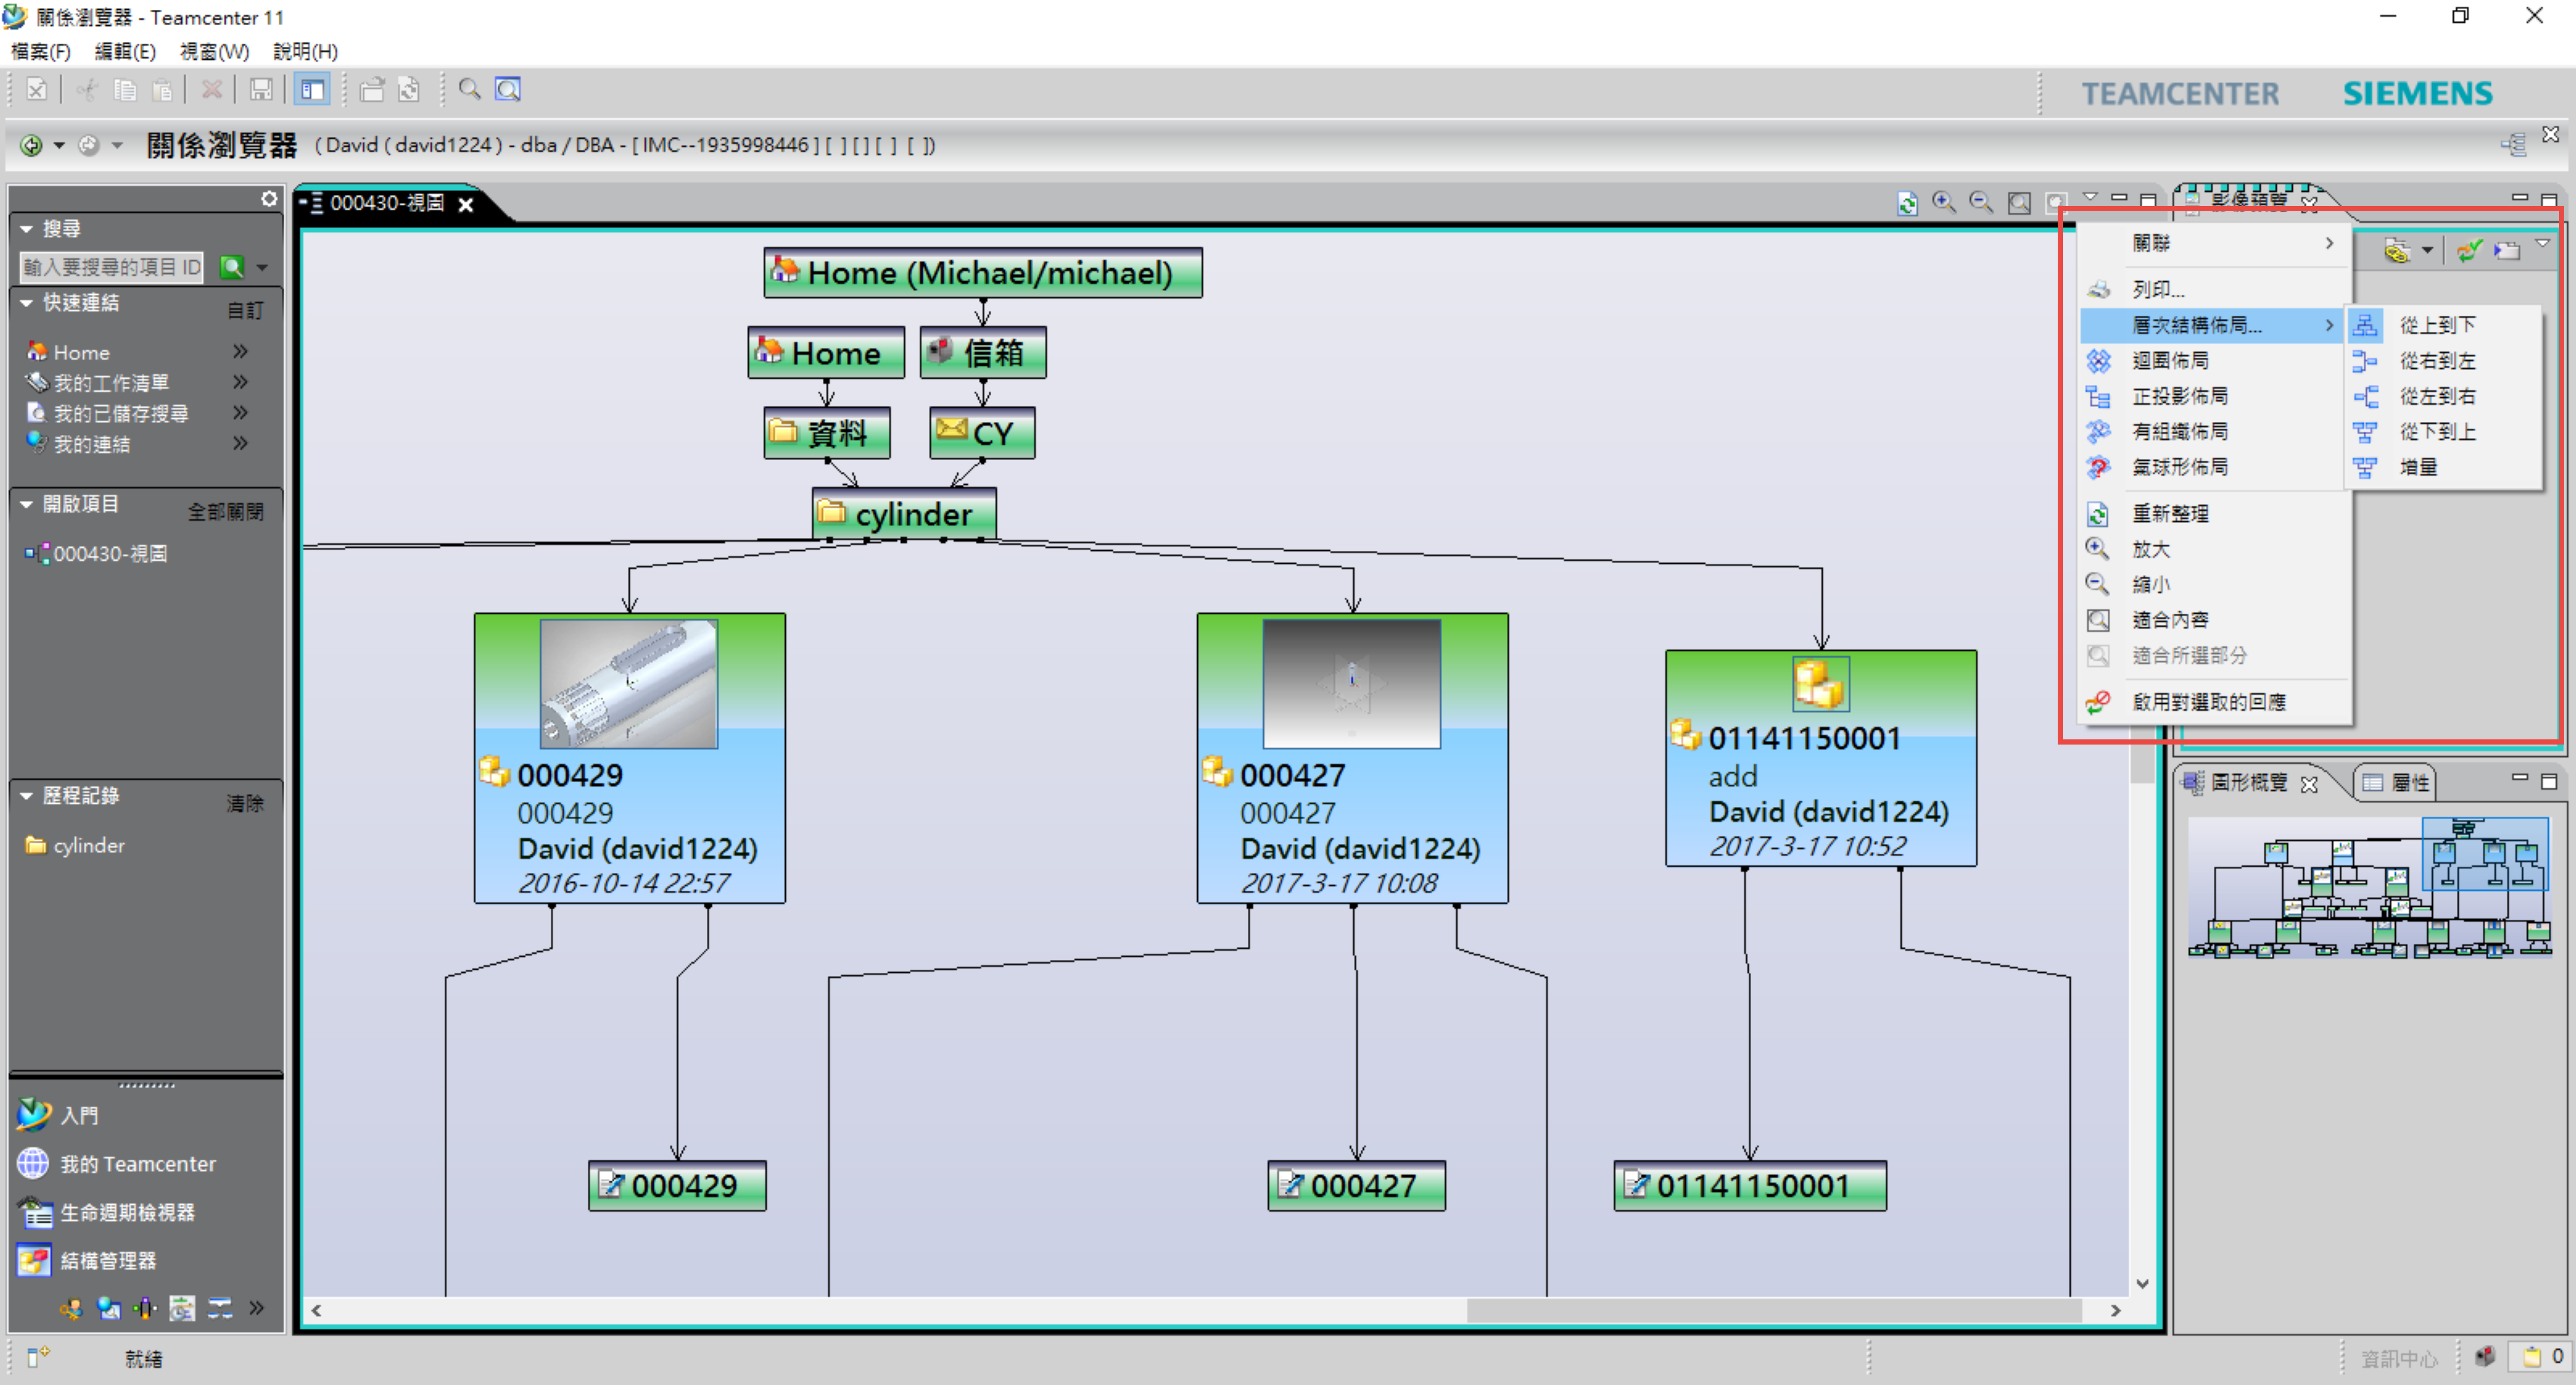Choose 氣球形佈局 balloon layout
This screenshot has width=2576, height=1385.
pos(2214,467)
